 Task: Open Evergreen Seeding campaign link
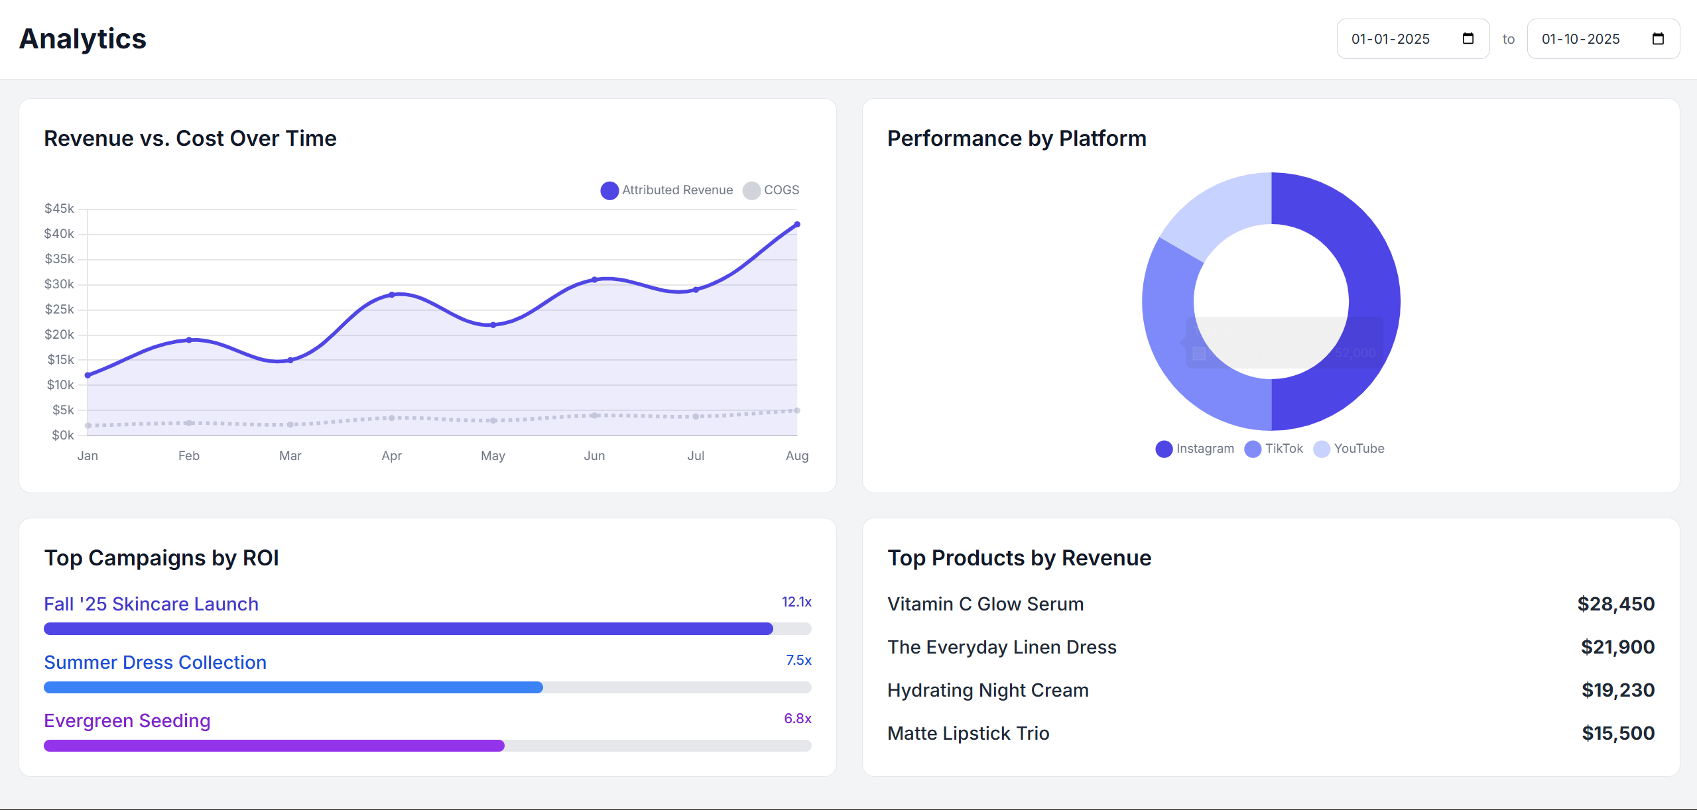(x=127, y=721)
